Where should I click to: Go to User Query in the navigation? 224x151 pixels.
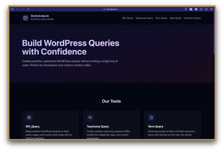176,18
